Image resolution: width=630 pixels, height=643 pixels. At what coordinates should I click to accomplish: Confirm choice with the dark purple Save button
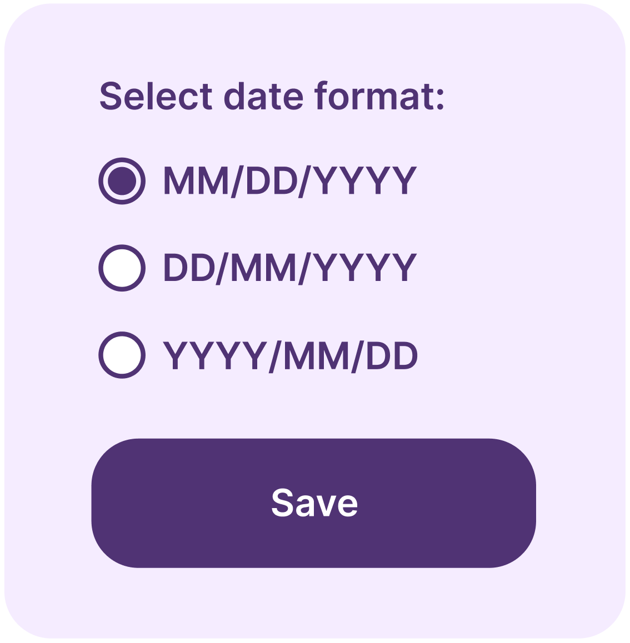point(314,503)
